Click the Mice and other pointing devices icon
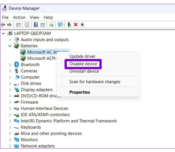The image size is (175, 152). tap(17, 134)
